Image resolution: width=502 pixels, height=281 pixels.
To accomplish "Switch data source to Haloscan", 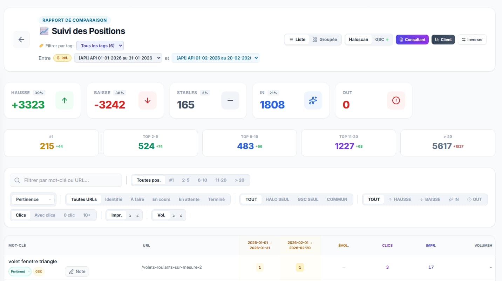I will (358, 40).
